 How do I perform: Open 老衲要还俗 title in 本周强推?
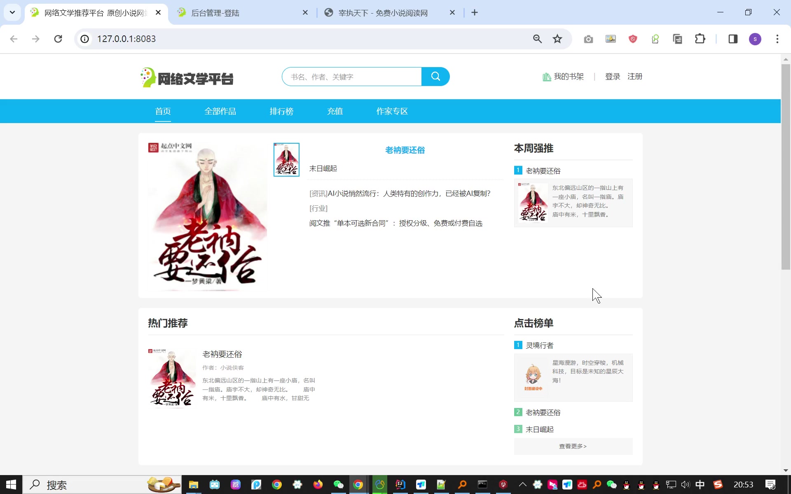[x=543, y=171]
